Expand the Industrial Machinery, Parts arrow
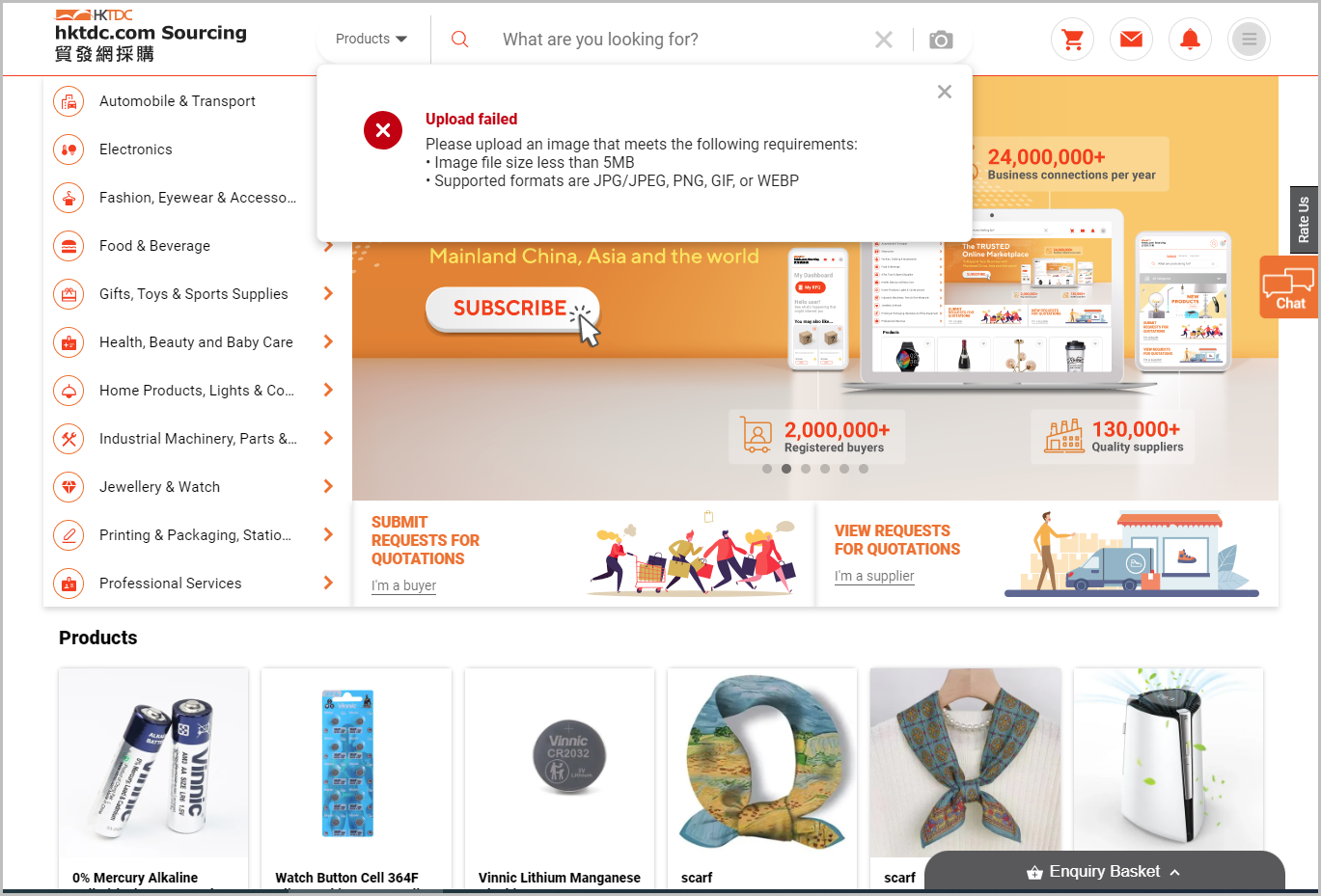Image resolution: width=1321 pixels, height=896 pixels. (x=328, y=438)
